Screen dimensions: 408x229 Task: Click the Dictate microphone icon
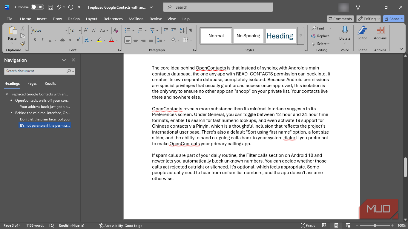[x=345, y=30]
